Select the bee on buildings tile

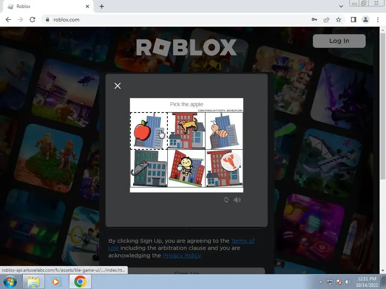[x=186, y=168]
